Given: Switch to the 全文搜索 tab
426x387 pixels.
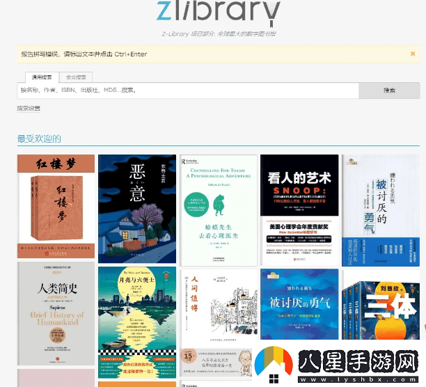Looking at the screenshot, I should click(x=76, y=77).
